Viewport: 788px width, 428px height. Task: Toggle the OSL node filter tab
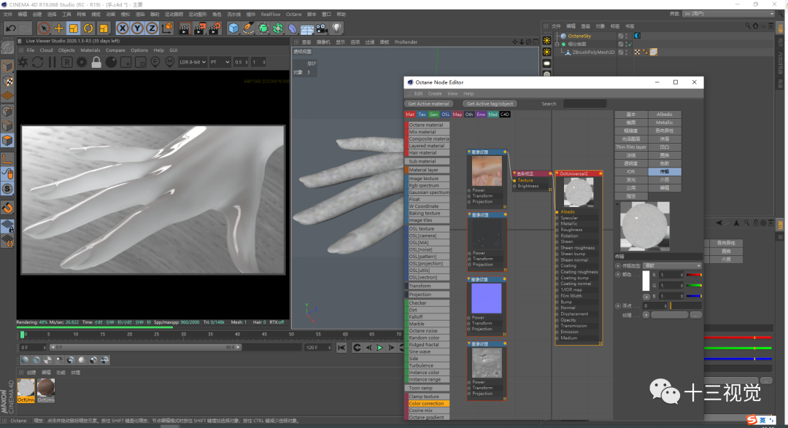point(446,114)
